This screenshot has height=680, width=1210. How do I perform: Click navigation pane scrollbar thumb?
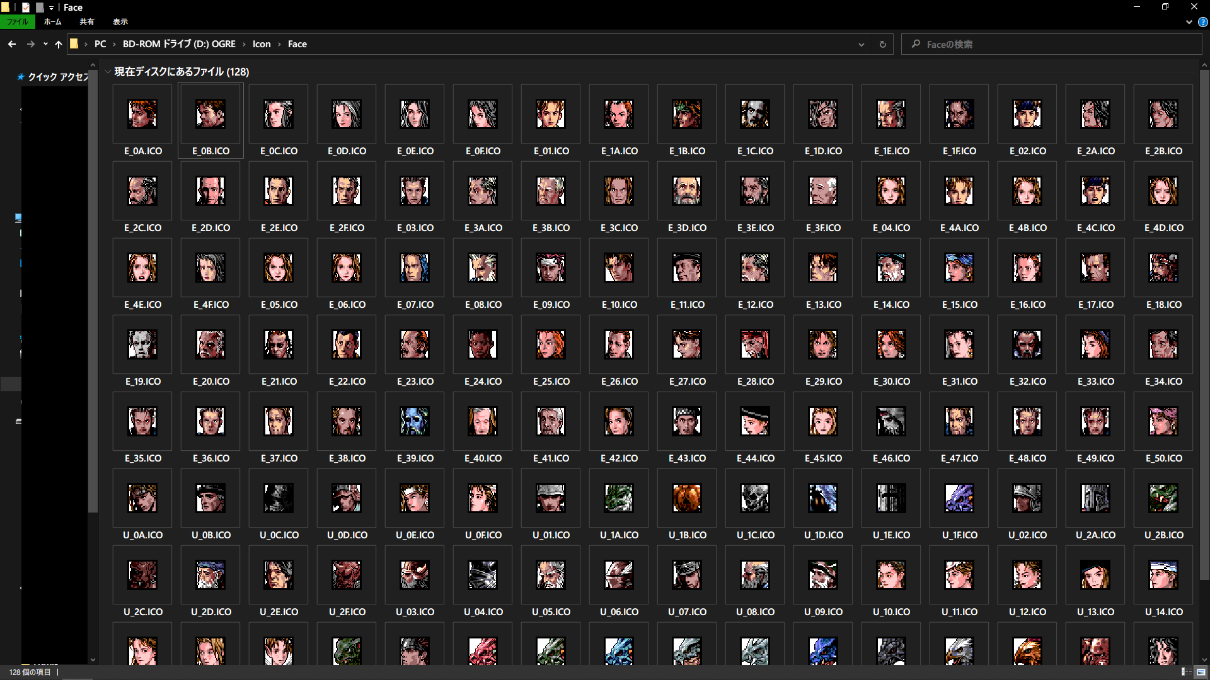[x=93, y=291]
